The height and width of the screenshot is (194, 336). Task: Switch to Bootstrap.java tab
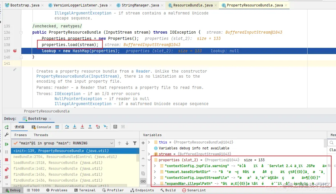tap(24, 5)
